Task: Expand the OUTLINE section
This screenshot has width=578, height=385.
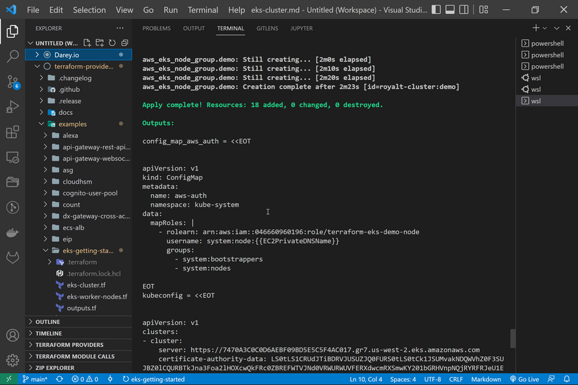Action: (x=47, y=321)
